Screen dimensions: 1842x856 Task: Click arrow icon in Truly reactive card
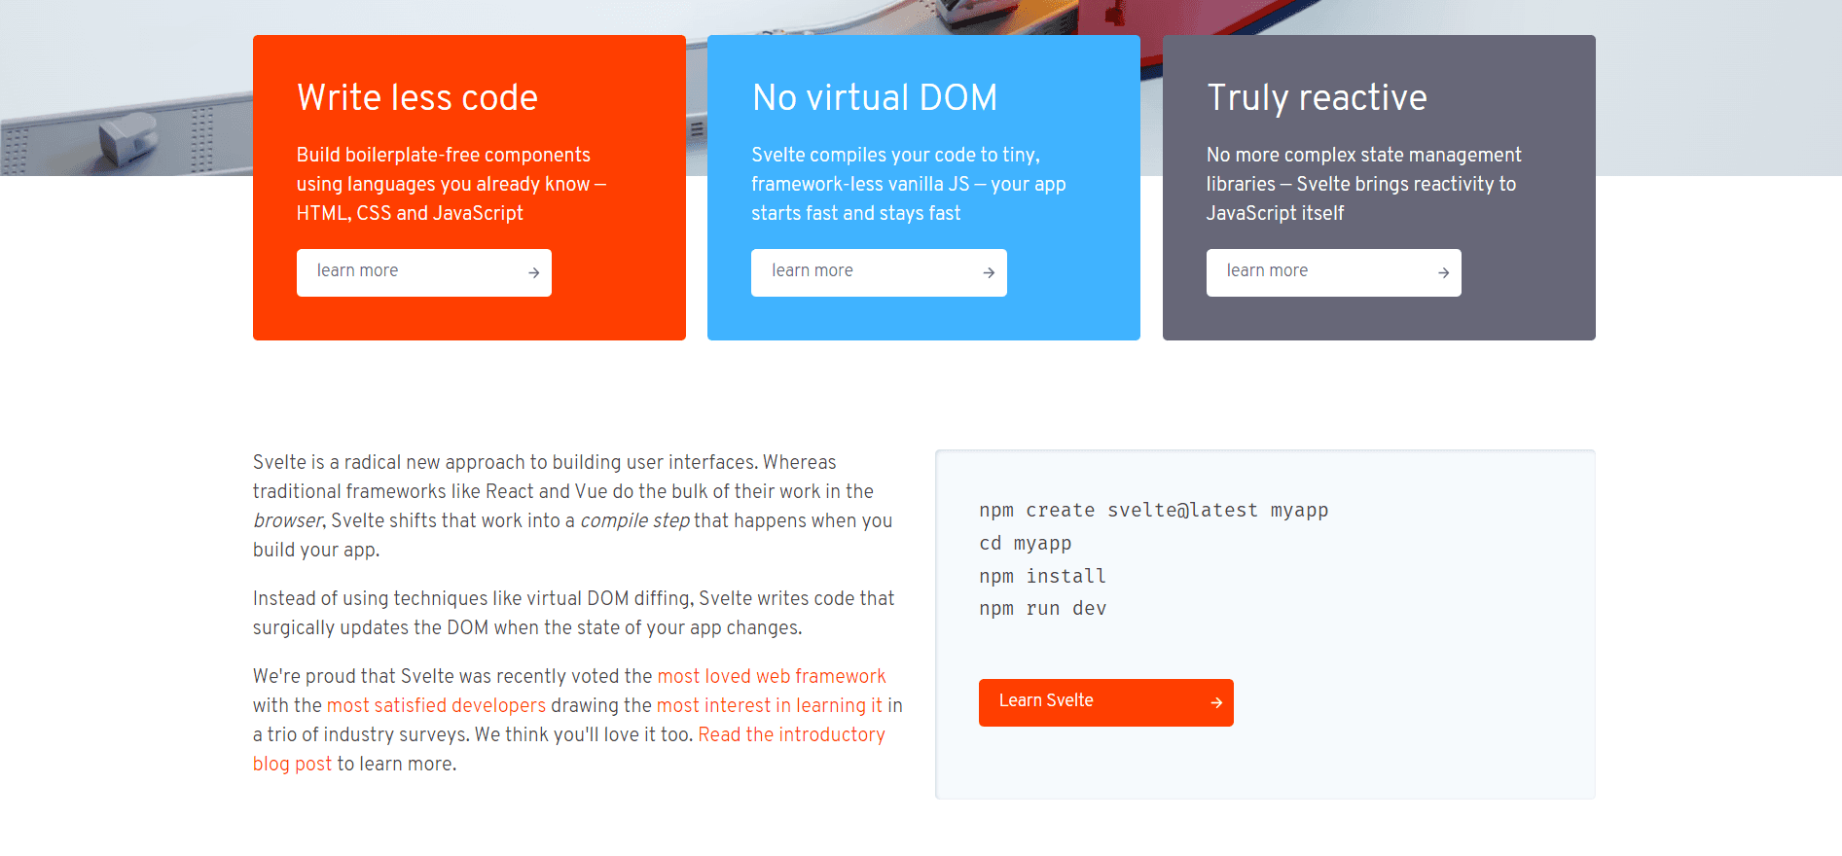1443,273
